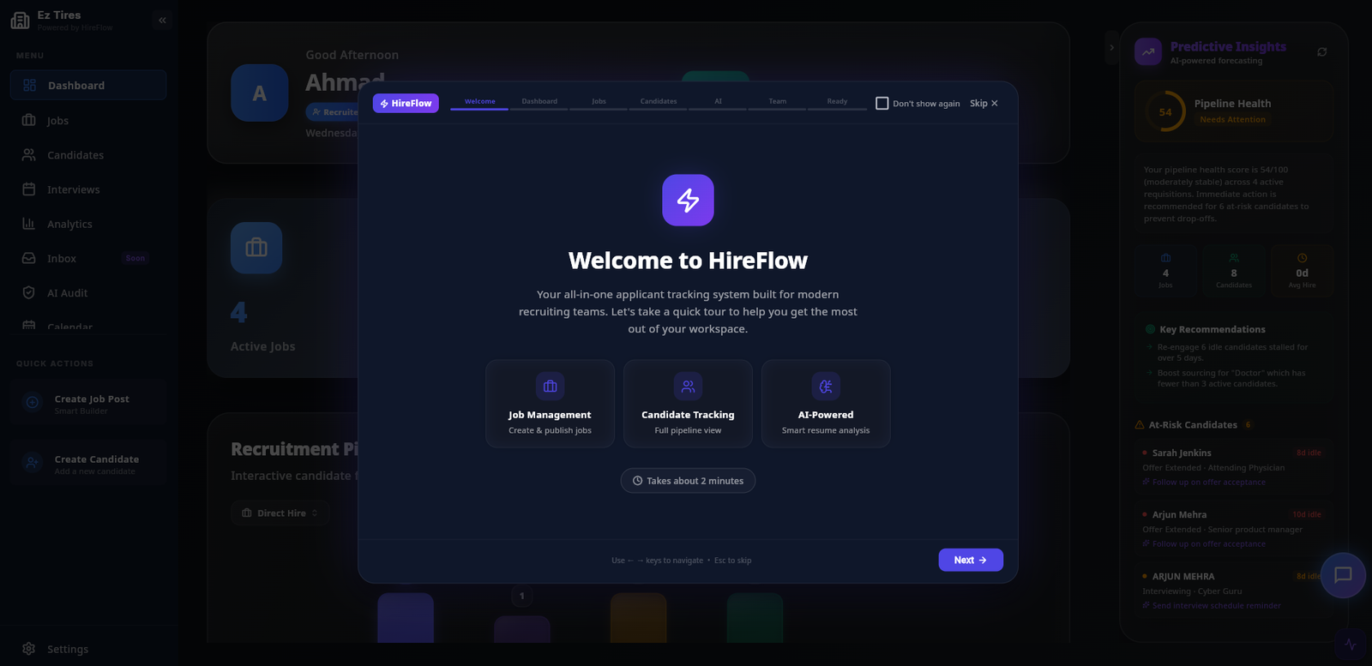Screen dimensions: 1372x666
Task: Collapse the Predictive Insights panel arrow
Action: pyautogui.click(x=1111, y=47)
